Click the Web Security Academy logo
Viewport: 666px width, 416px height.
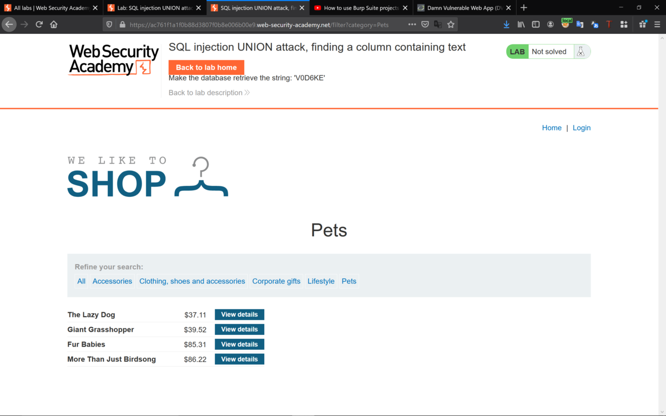point(113,60)
